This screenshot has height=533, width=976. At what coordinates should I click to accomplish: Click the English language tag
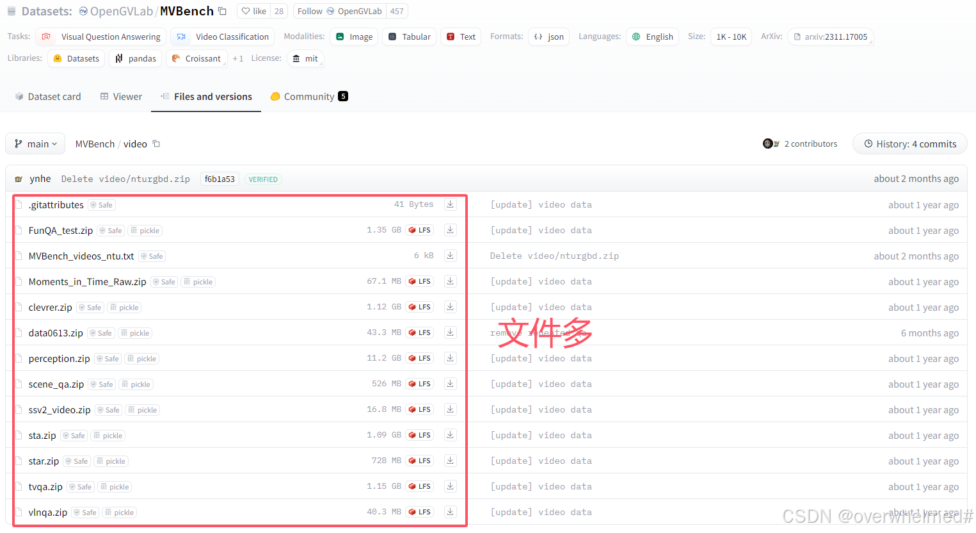(652, 37)
